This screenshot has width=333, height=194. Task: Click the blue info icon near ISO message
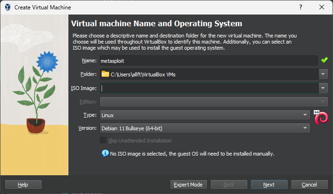point(105,153)
